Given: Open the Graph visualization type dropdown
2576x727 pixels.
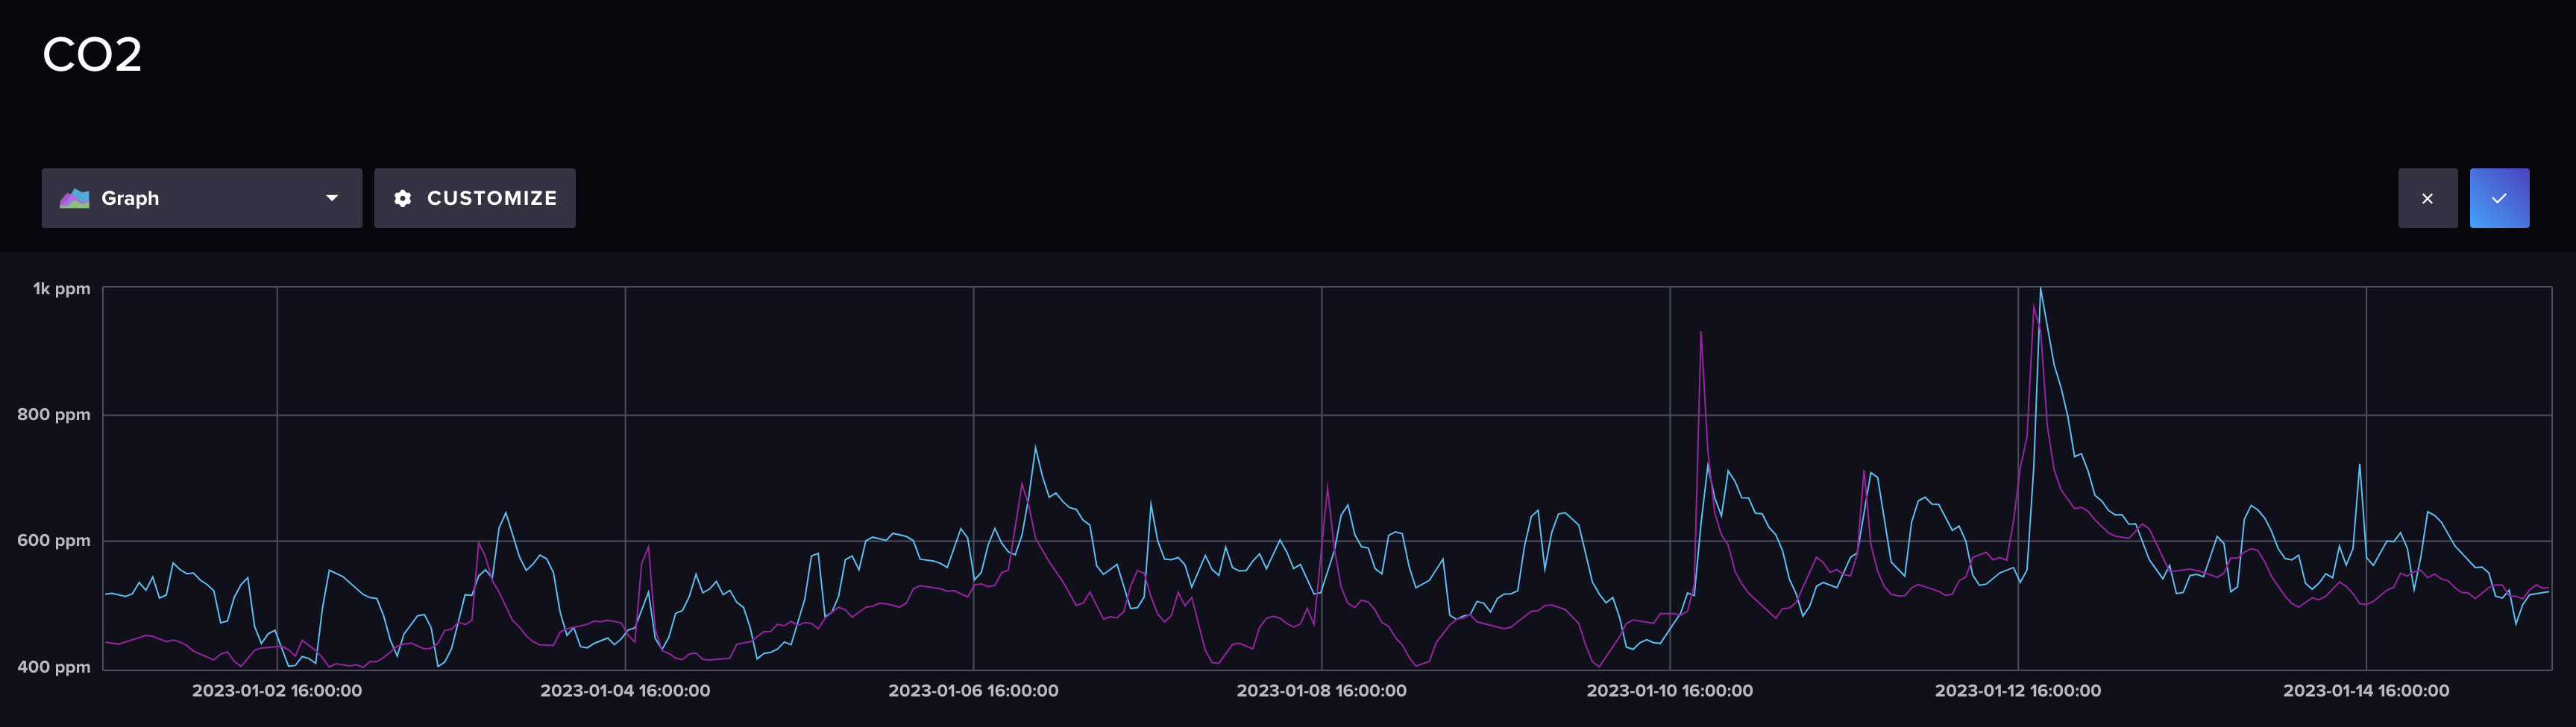Looking at the screenshot, I should (201, 197).
